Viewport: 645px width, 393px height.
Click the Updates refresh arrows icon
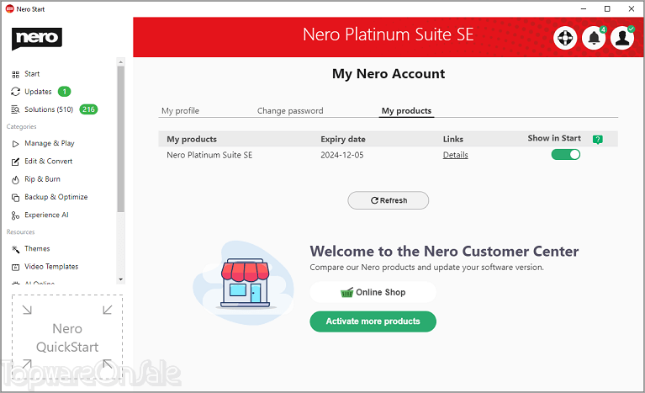(x=16, y=92)
